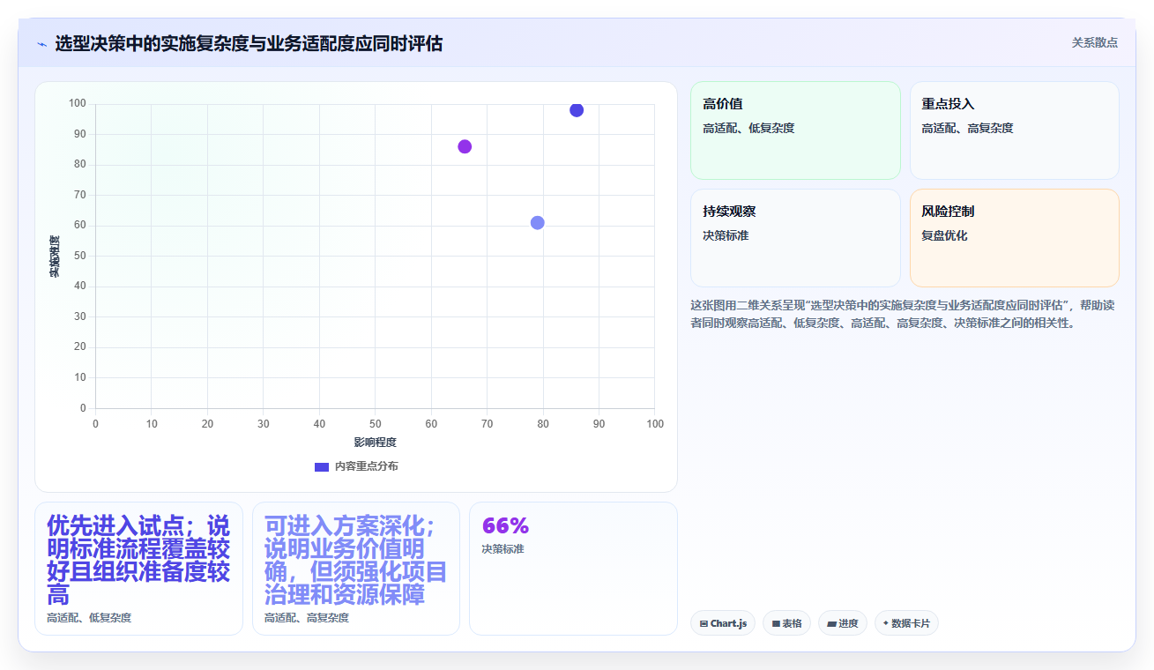This screenshot has width=1154, height=670.
Task: Click the 决策标准 caption under 66%
Action: 503,549
